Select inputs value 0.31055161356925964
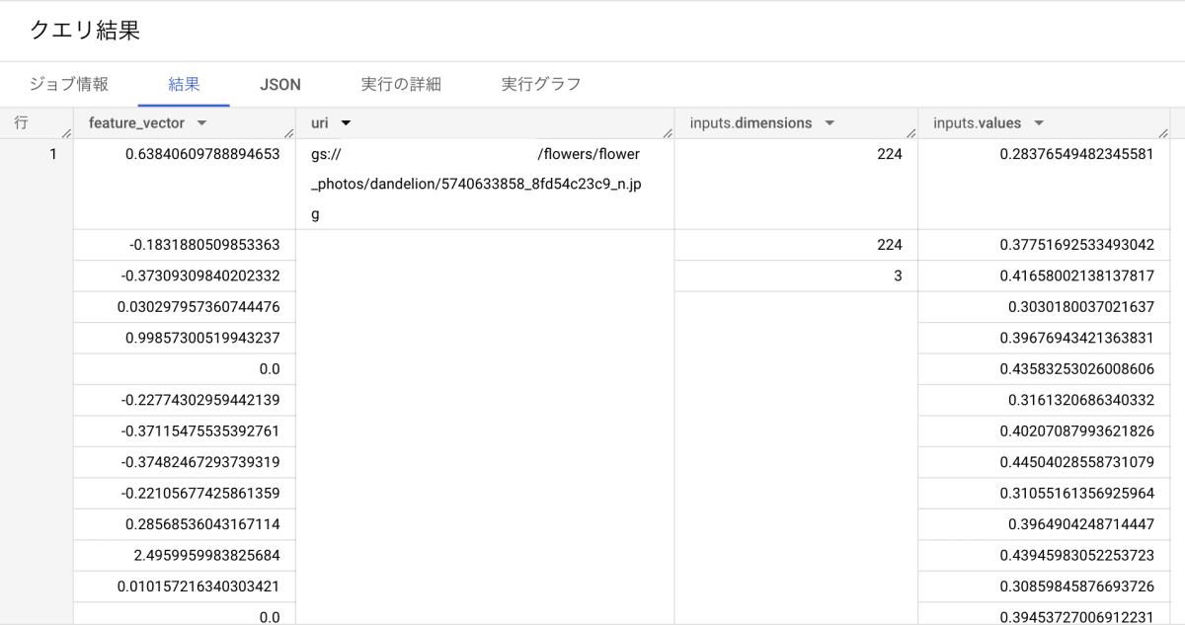Viewport: 1185px width, 625px height. point(1045,493)
